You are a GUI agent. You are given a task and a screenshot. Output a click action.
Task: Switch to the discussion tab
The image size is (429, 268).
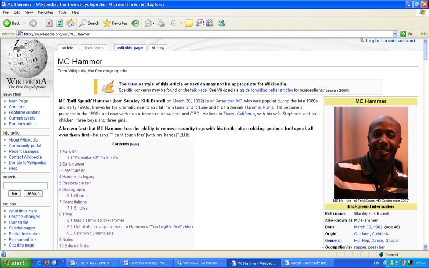tap(93, 48)
